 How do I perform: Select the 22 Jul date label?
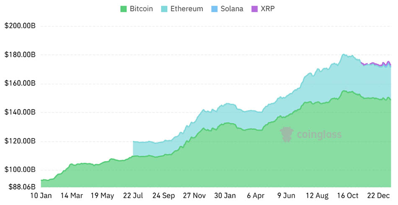click(133, 195)
